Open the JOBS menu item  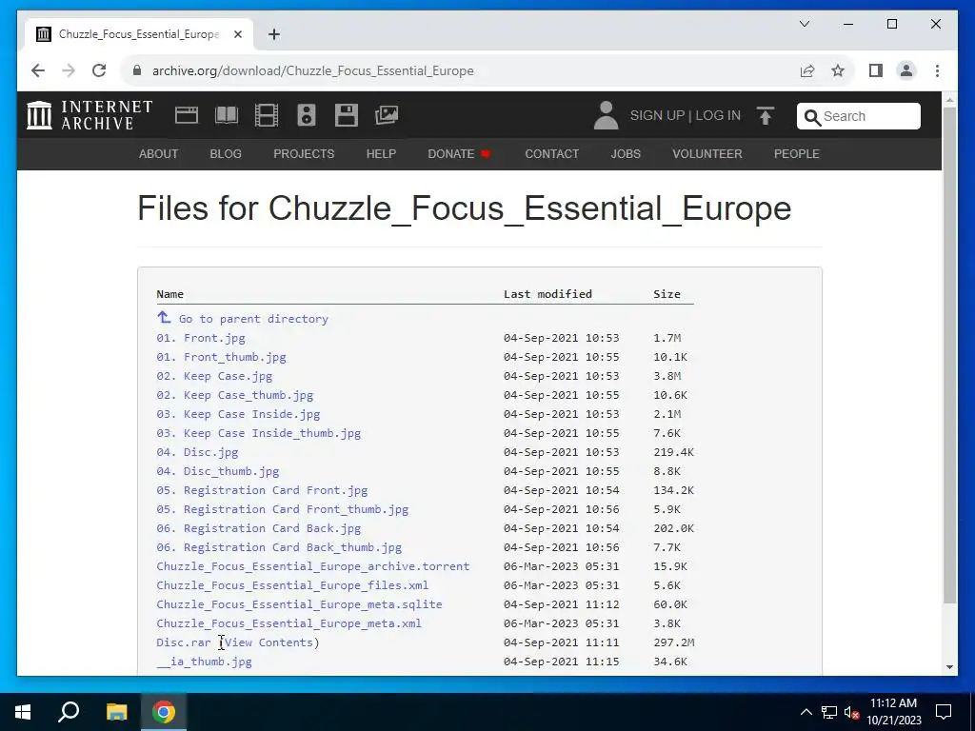point(626,153)
